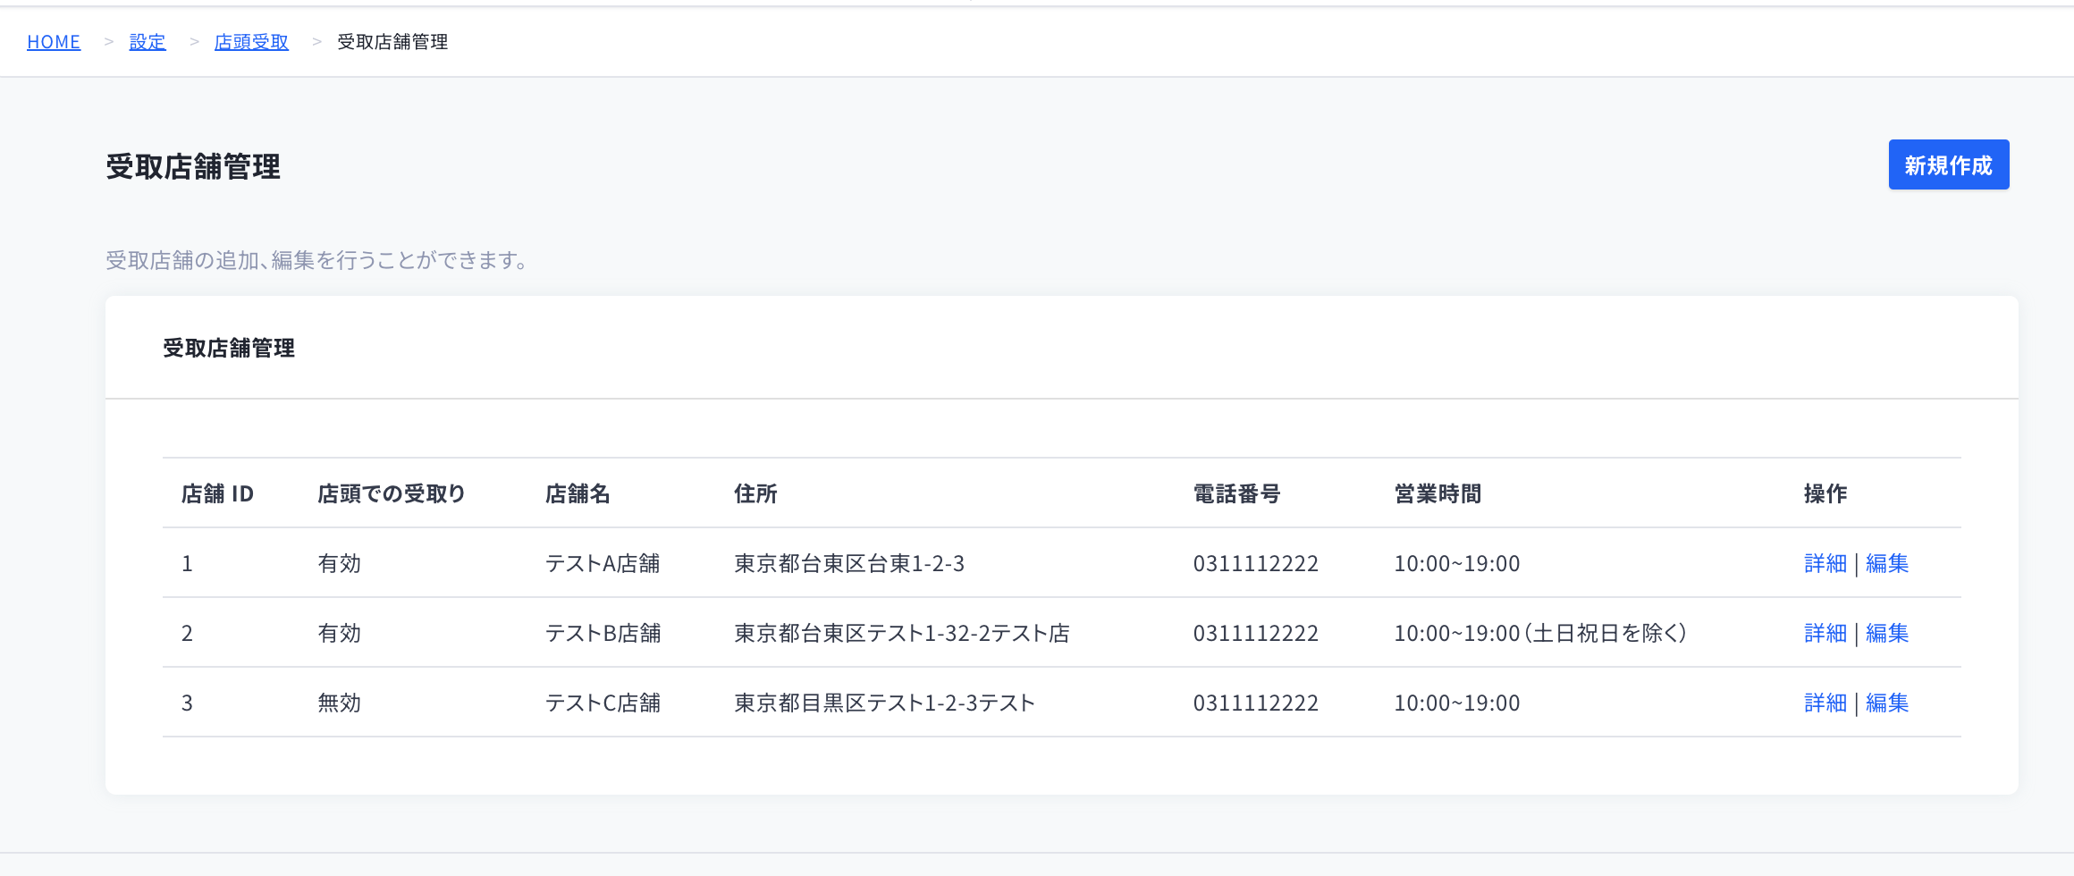2074x876 pixels.
Task: Select the 有効 status of テストB店舗
Action: pos(338,633)
